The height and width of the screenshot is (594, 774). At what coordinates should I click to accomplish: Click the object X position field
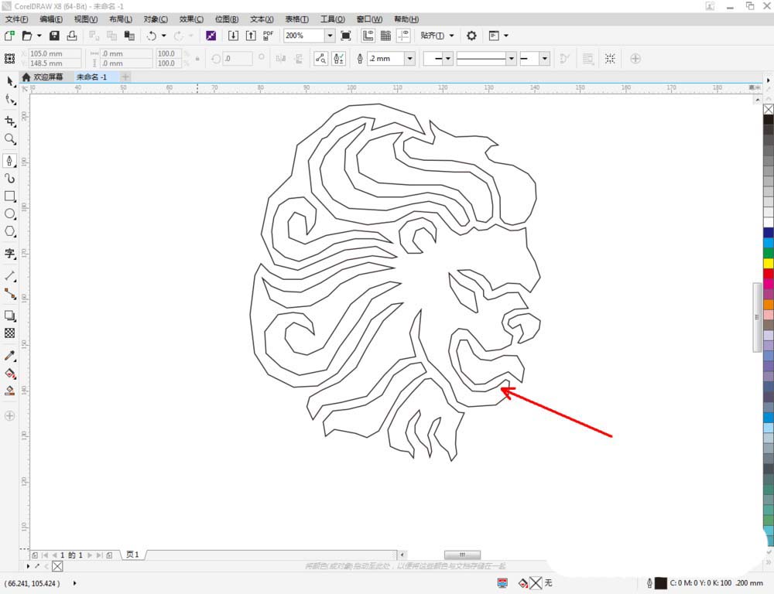(55, 53)
